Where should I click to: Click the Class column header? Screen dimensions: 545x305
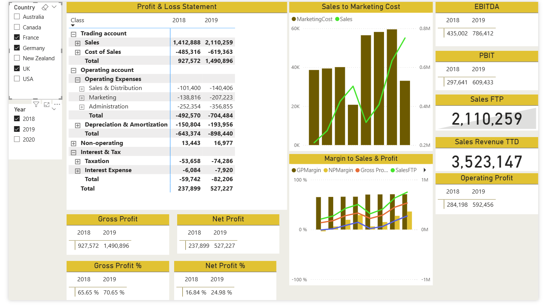[x=77, y=20]
